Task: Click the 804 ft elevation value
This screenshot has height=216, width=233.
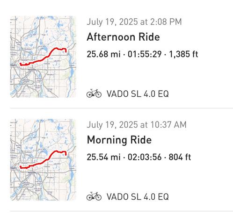Action: pos(180,157)
